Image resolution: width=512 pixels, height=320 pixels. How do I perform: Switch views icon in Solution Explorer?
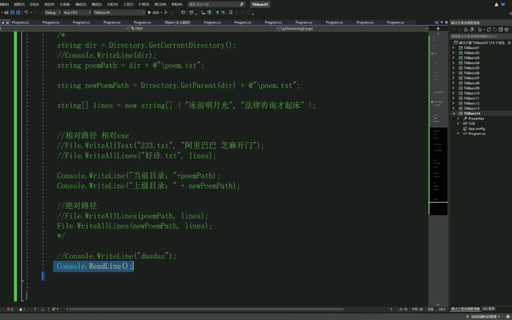click(x=471, y=30)
